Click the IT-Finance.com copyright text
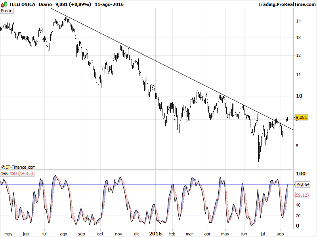 point(19,167)
